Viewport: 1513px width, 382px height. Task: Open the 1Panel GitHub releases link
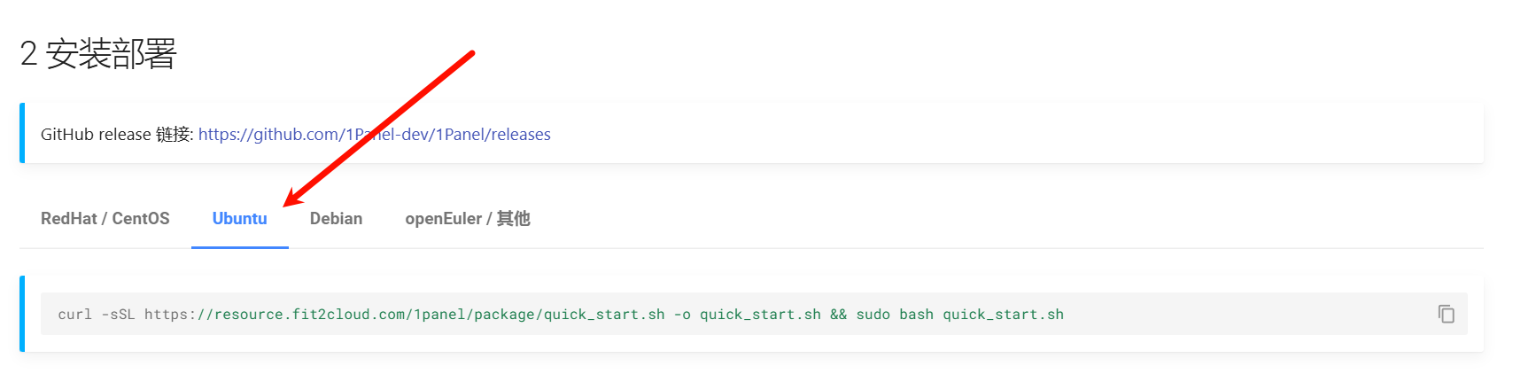(374, 135)
